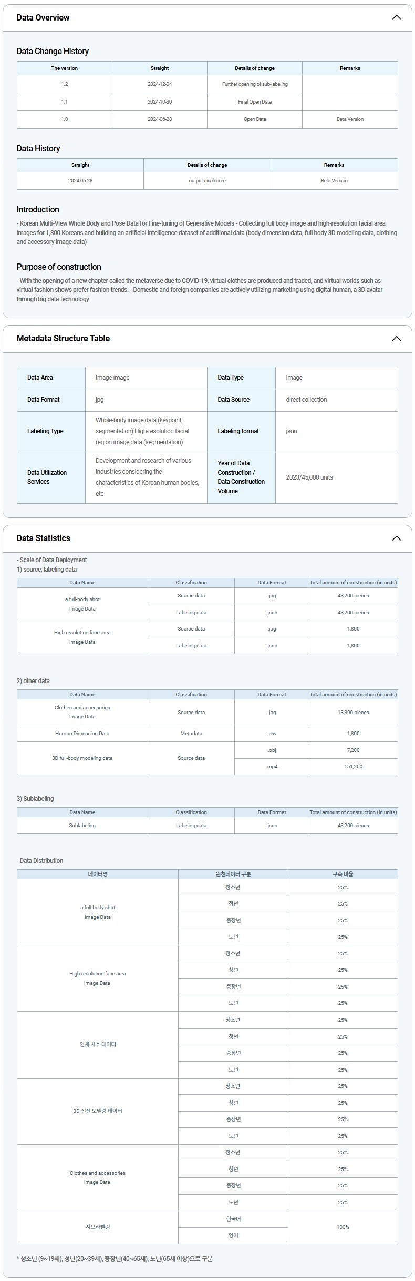This screenshot has width=415, height=1281.
Task: Click the 한국어 cell in distribution table
Action: tap(233, 1219)
